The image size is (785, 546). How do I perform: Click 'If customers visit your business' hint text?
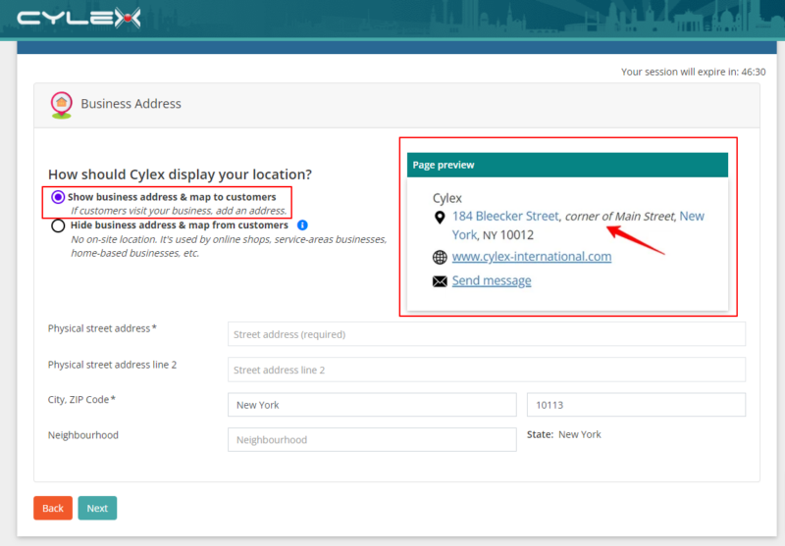[x=179, y=211]
